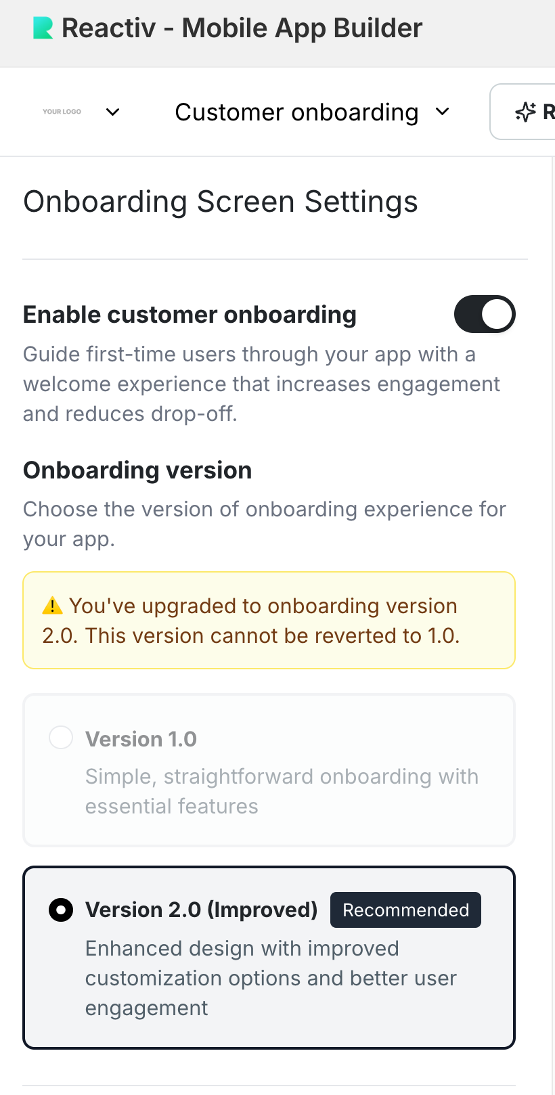
Task: Click the Version 1.0 description text
Action: coord(282,791)
